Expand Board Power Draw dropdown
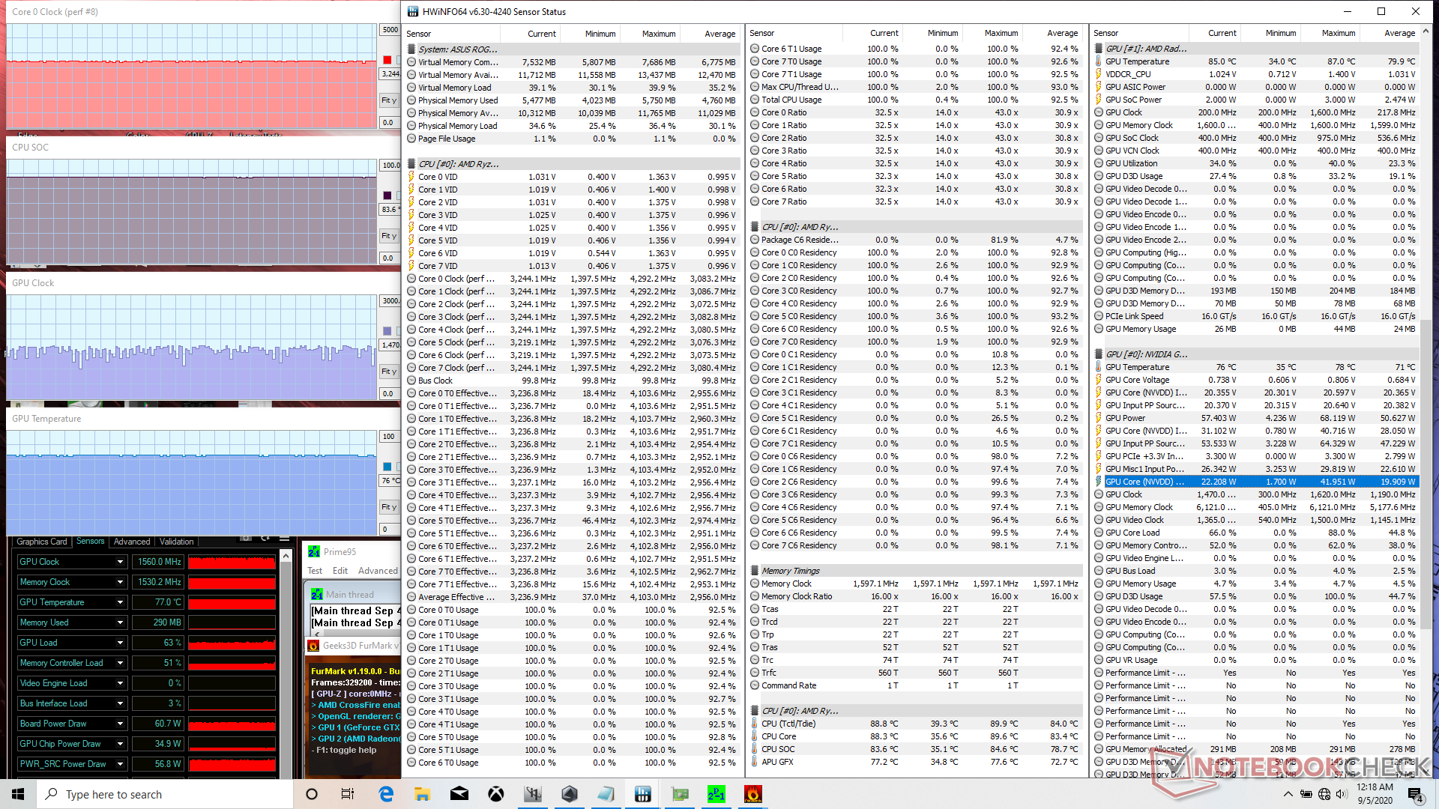Screen dimensions: 1439x809 120,724
